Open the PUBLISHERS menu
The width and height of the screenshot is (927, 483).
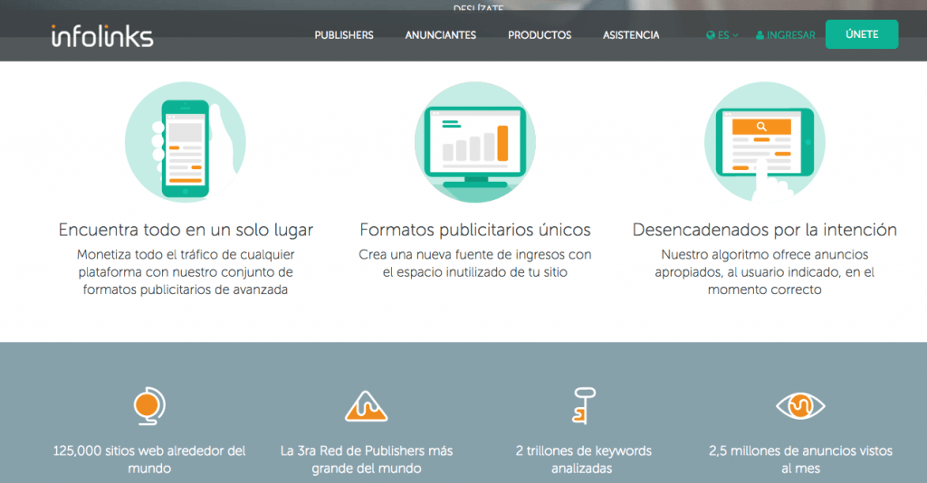343,35
